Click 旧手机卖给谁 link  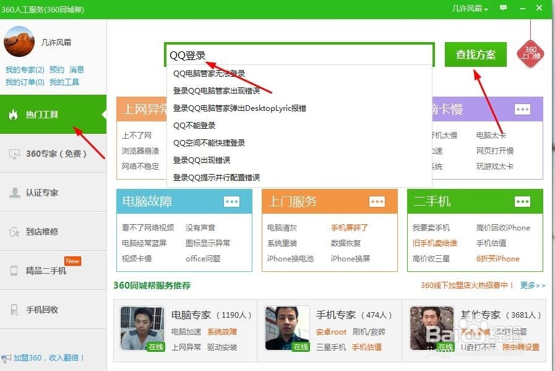434,243
